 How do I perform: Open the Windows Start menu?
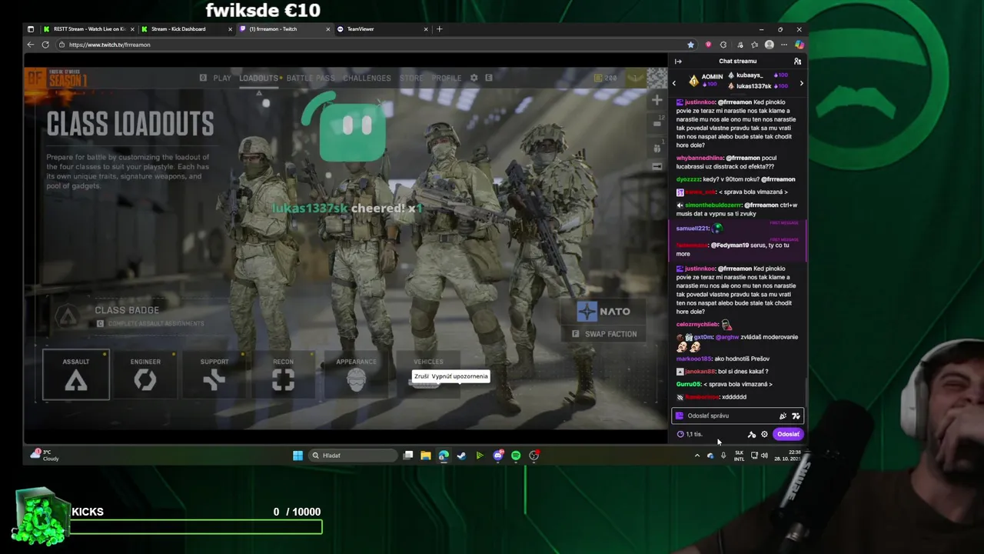pos(298,456)
